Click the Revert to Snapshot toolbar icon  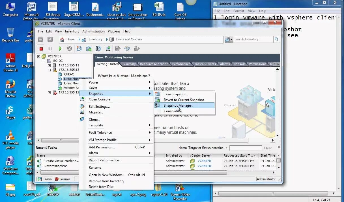[89, 49]
